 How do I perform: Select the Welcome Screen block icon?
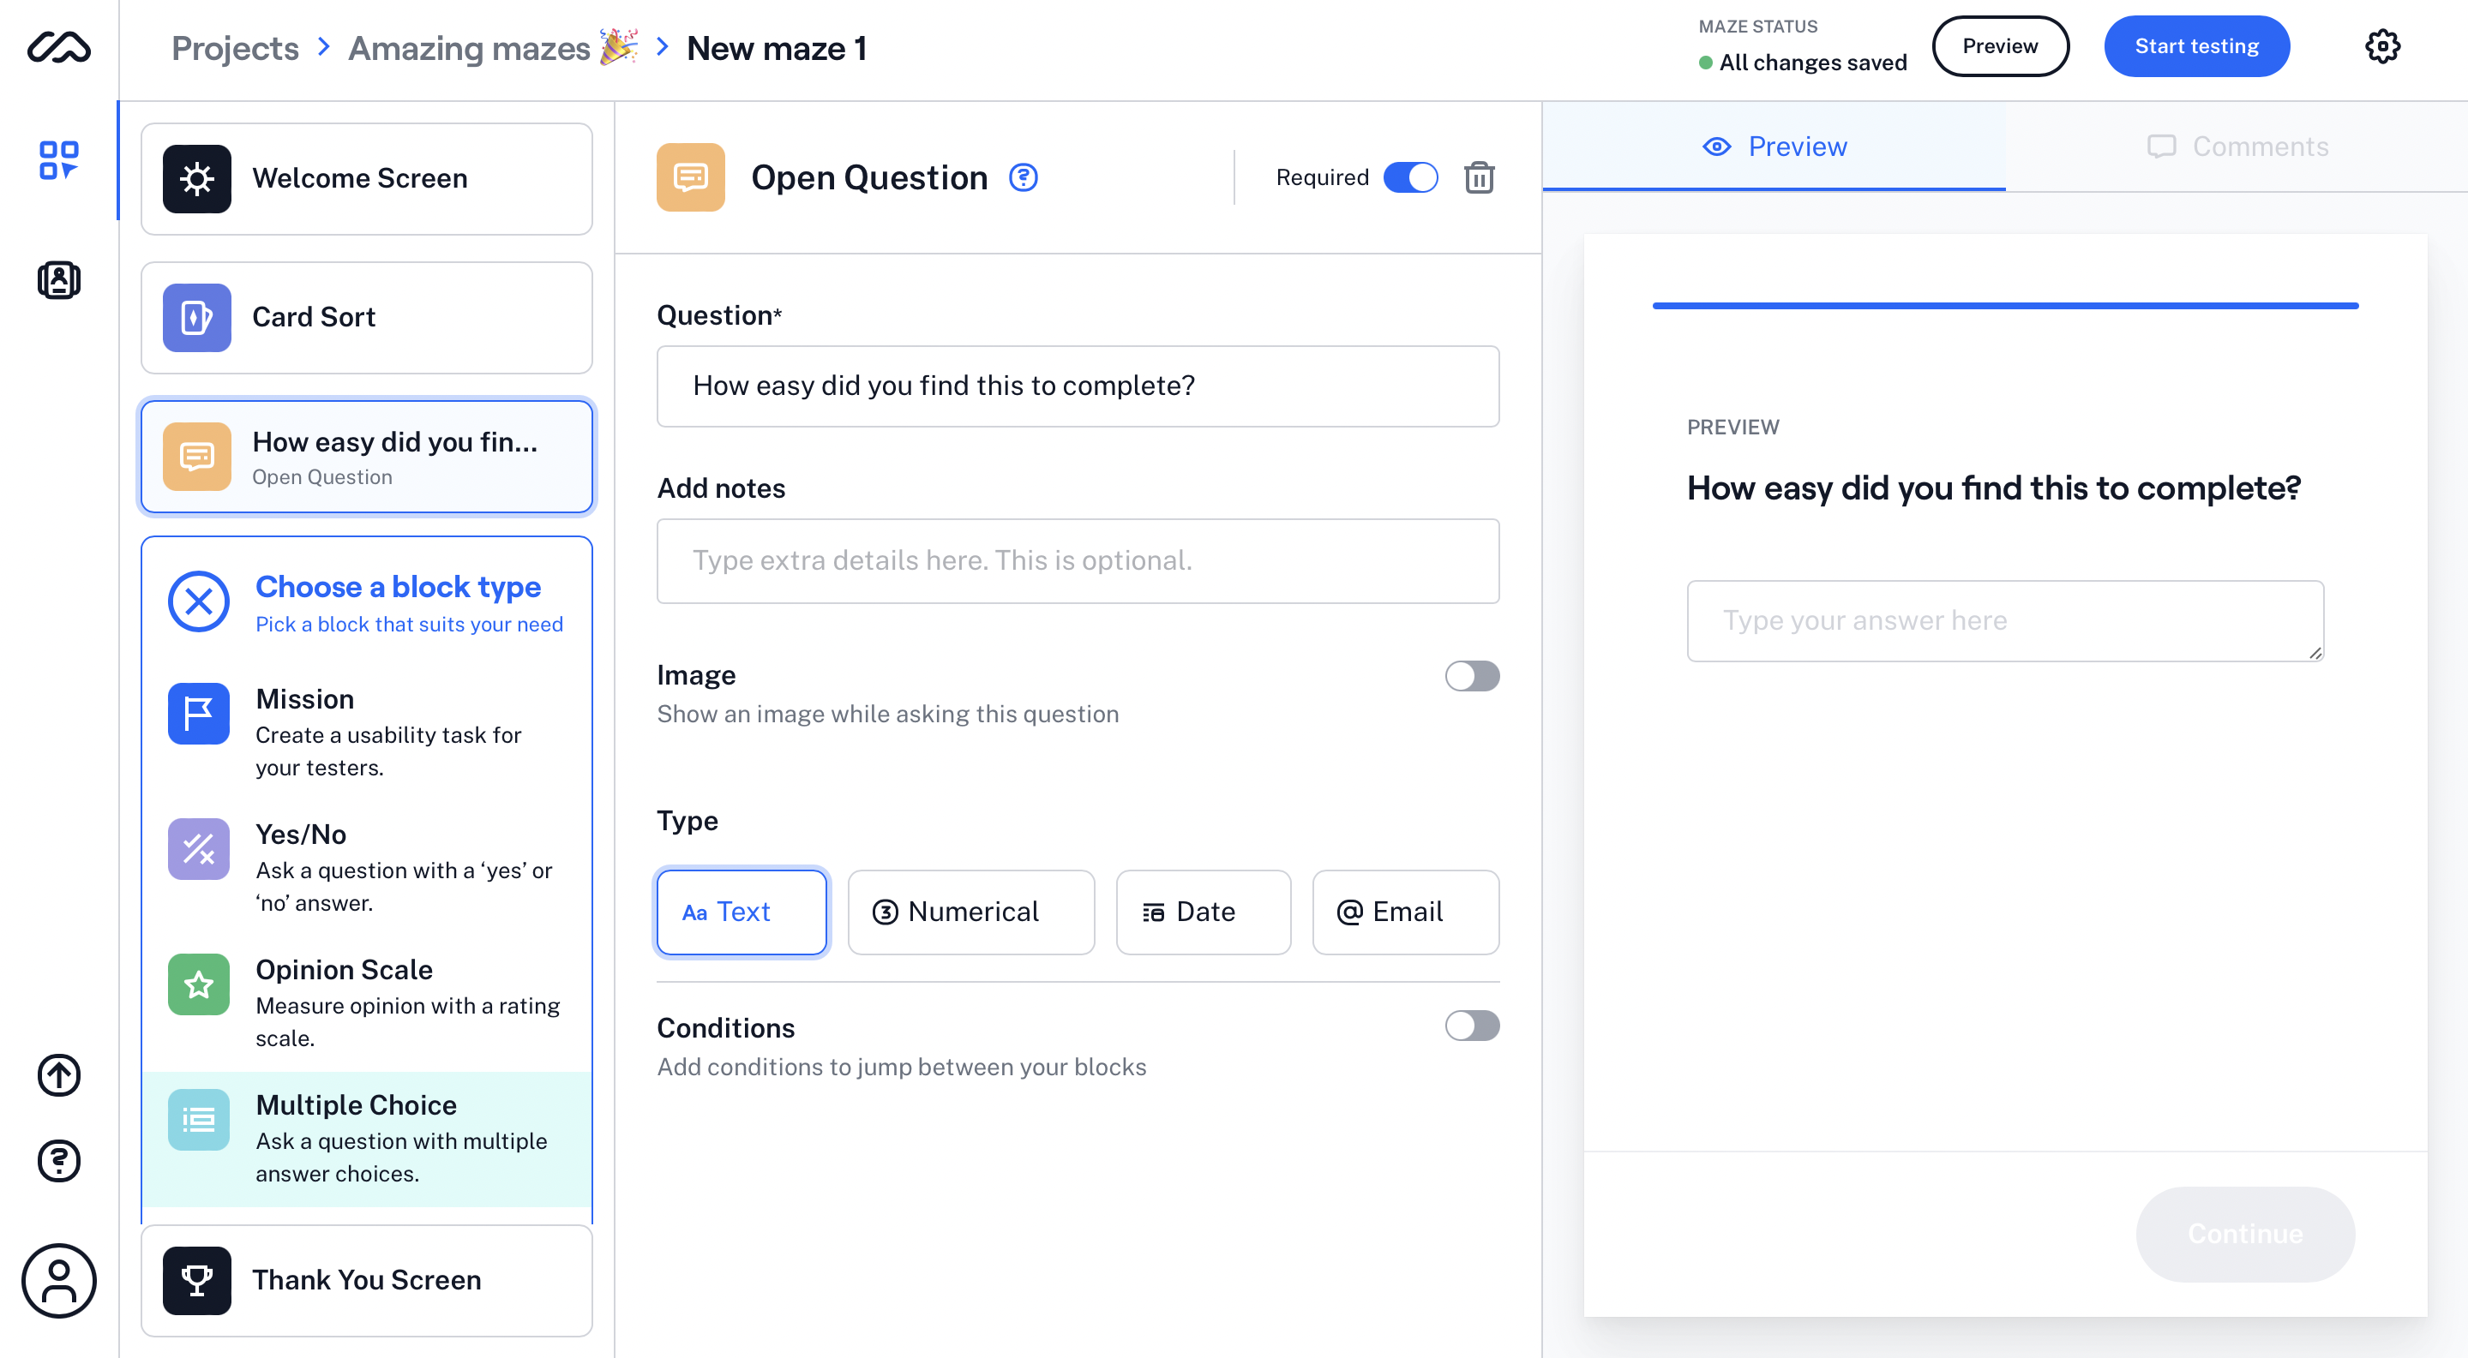[198, 178]
